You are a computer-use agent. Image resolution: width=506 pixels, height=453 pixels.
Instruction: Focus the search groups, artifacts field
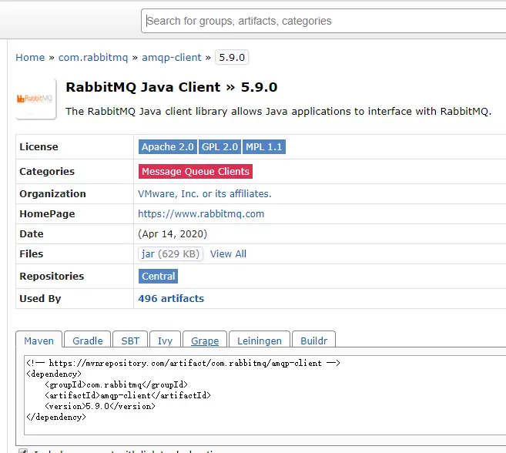[x=323, y=21]
